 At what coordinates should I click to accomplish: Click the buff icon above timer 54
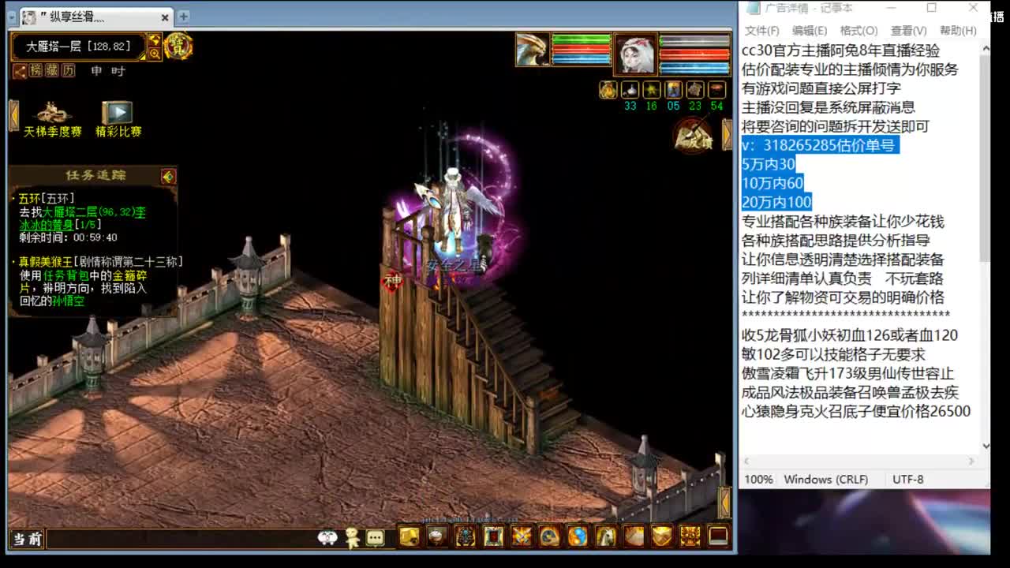716,90
